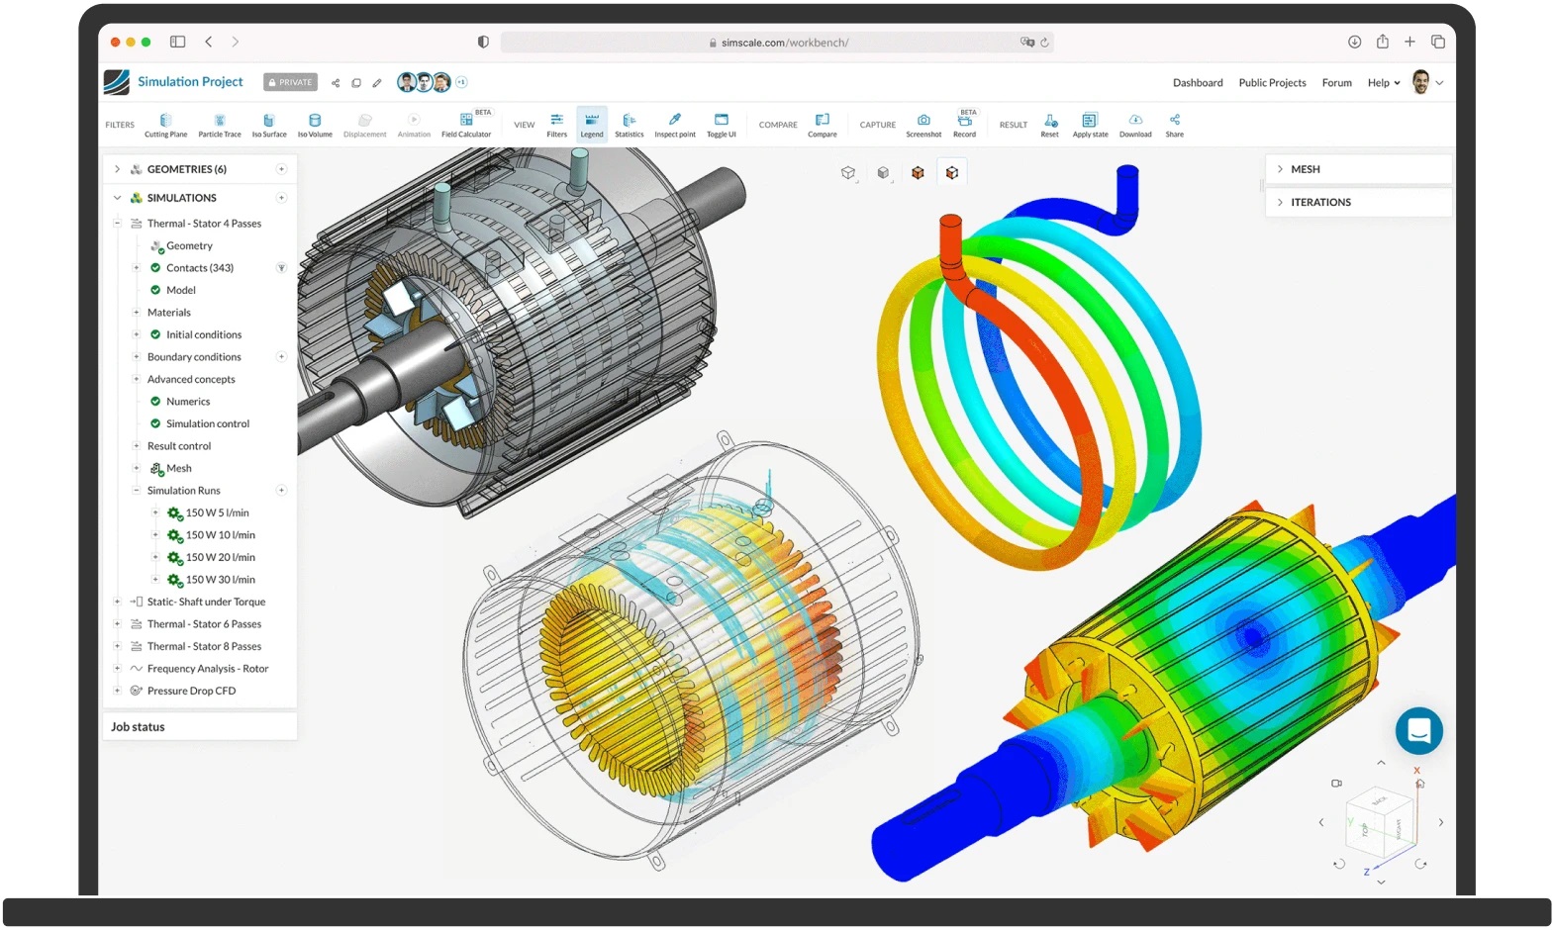Open the Statistics view tool

[629, 125]
